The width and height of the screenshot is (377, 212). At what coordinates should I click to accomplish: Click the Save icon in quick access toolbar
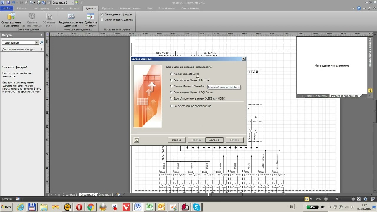(8, 2)
